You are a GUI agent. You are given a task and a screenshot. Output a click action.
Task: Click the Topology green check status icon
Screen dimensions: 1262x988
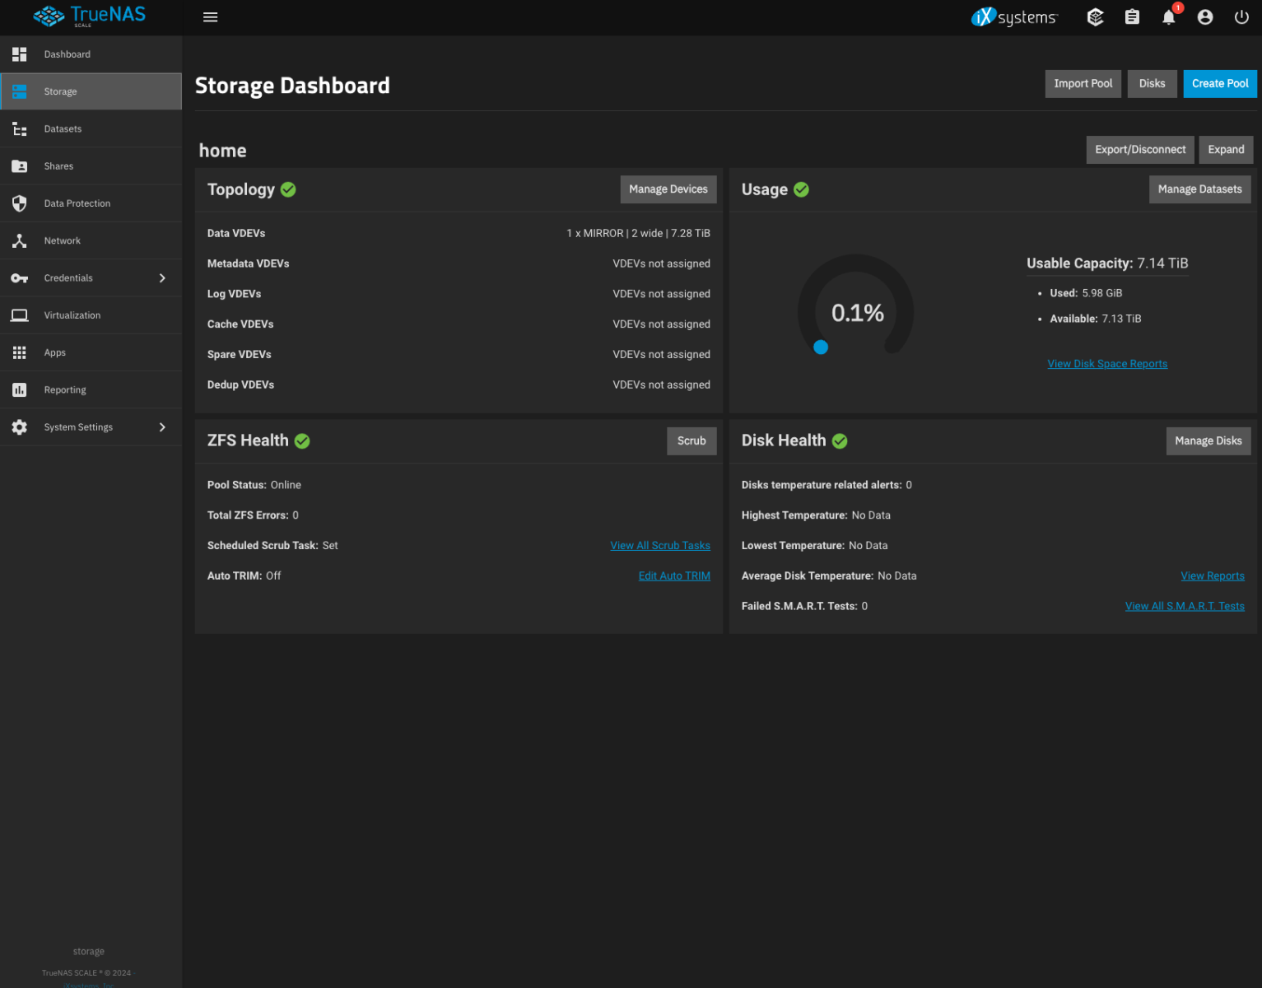(x=288, y=189)
